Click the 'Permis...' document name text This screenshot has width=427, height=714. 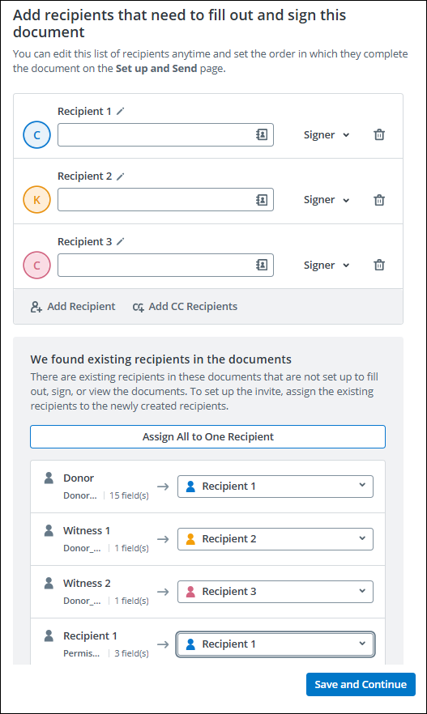[x=82, y=653]
